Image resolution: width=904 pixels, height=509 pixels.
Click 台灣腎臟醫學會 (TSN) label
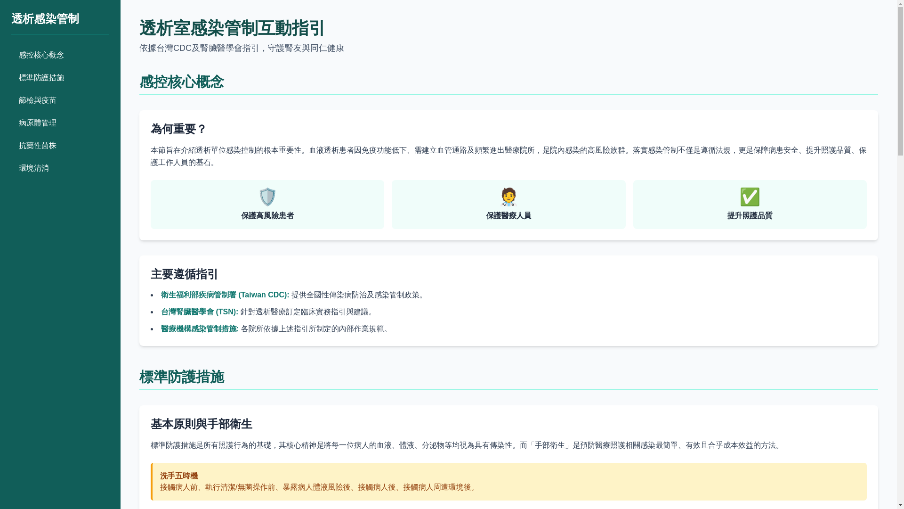200,312
